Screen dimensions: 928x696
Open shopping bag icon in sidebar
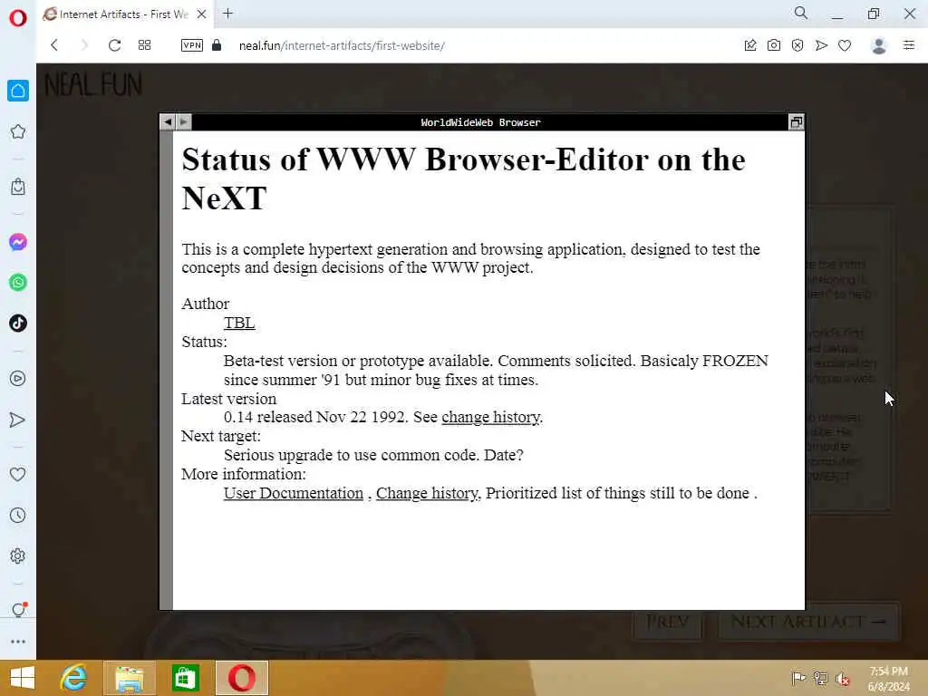coord(18,187)
